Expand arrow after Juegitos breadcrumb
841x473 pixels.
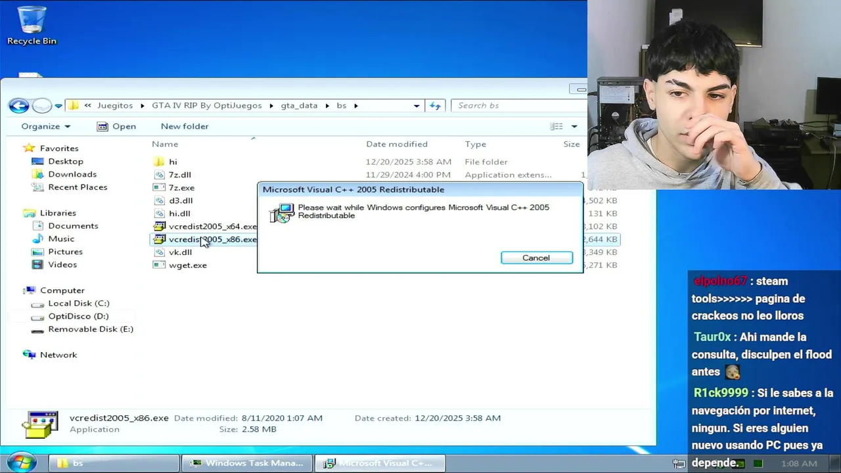point(143,105)
